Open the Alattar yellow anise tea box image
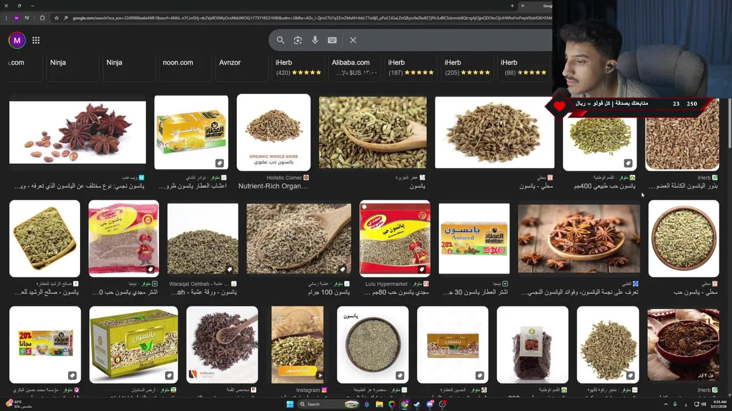This screenshot has width=732, height=411. (191, 132)
